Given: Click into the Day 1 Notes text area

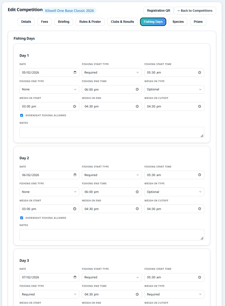Looking at the screenshot, I should [112, 132].
